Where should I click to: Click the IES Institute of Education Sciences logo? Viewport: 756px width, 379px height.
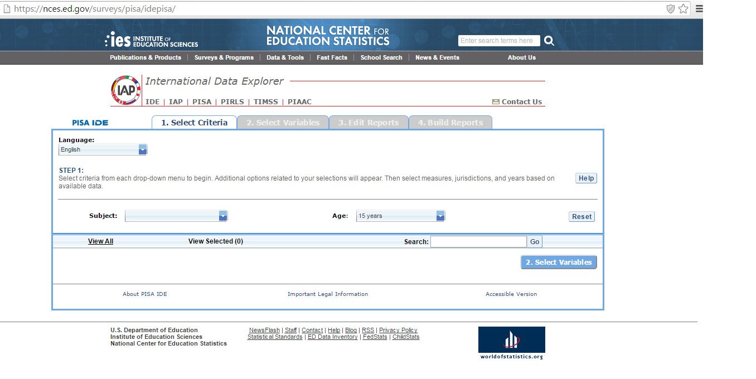[152, 40]
